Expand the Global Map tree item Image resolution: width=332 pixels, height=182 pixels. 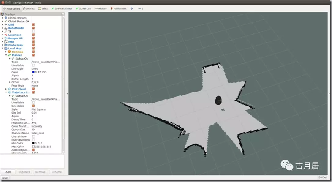(3, 45)
